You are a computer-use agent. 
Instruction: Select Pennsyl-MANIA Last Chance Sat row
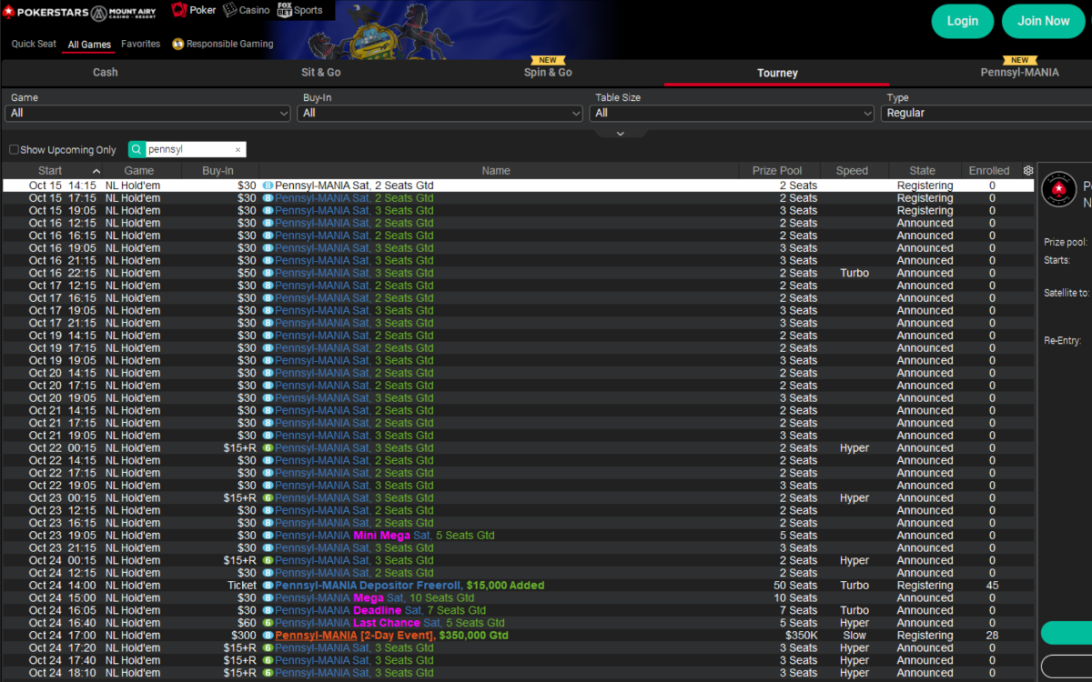pos(519,623)
